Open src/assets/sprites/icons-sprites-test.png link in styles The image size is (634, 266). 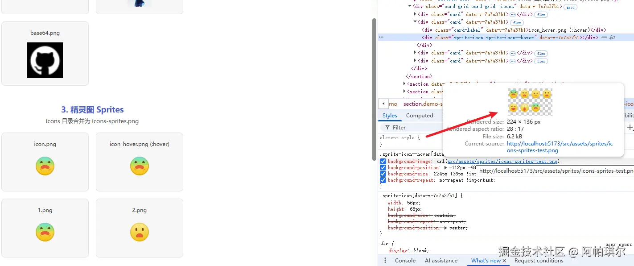click(x=502, y=161)
